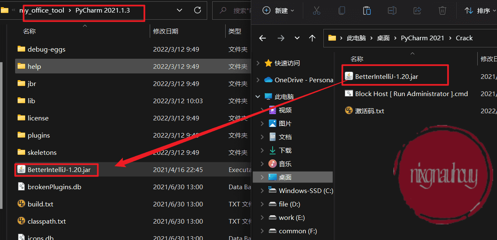Go up one folder level arrow
Image resolution: width=497 pixels, height=240 pixels.
click(x=312, y=38)
